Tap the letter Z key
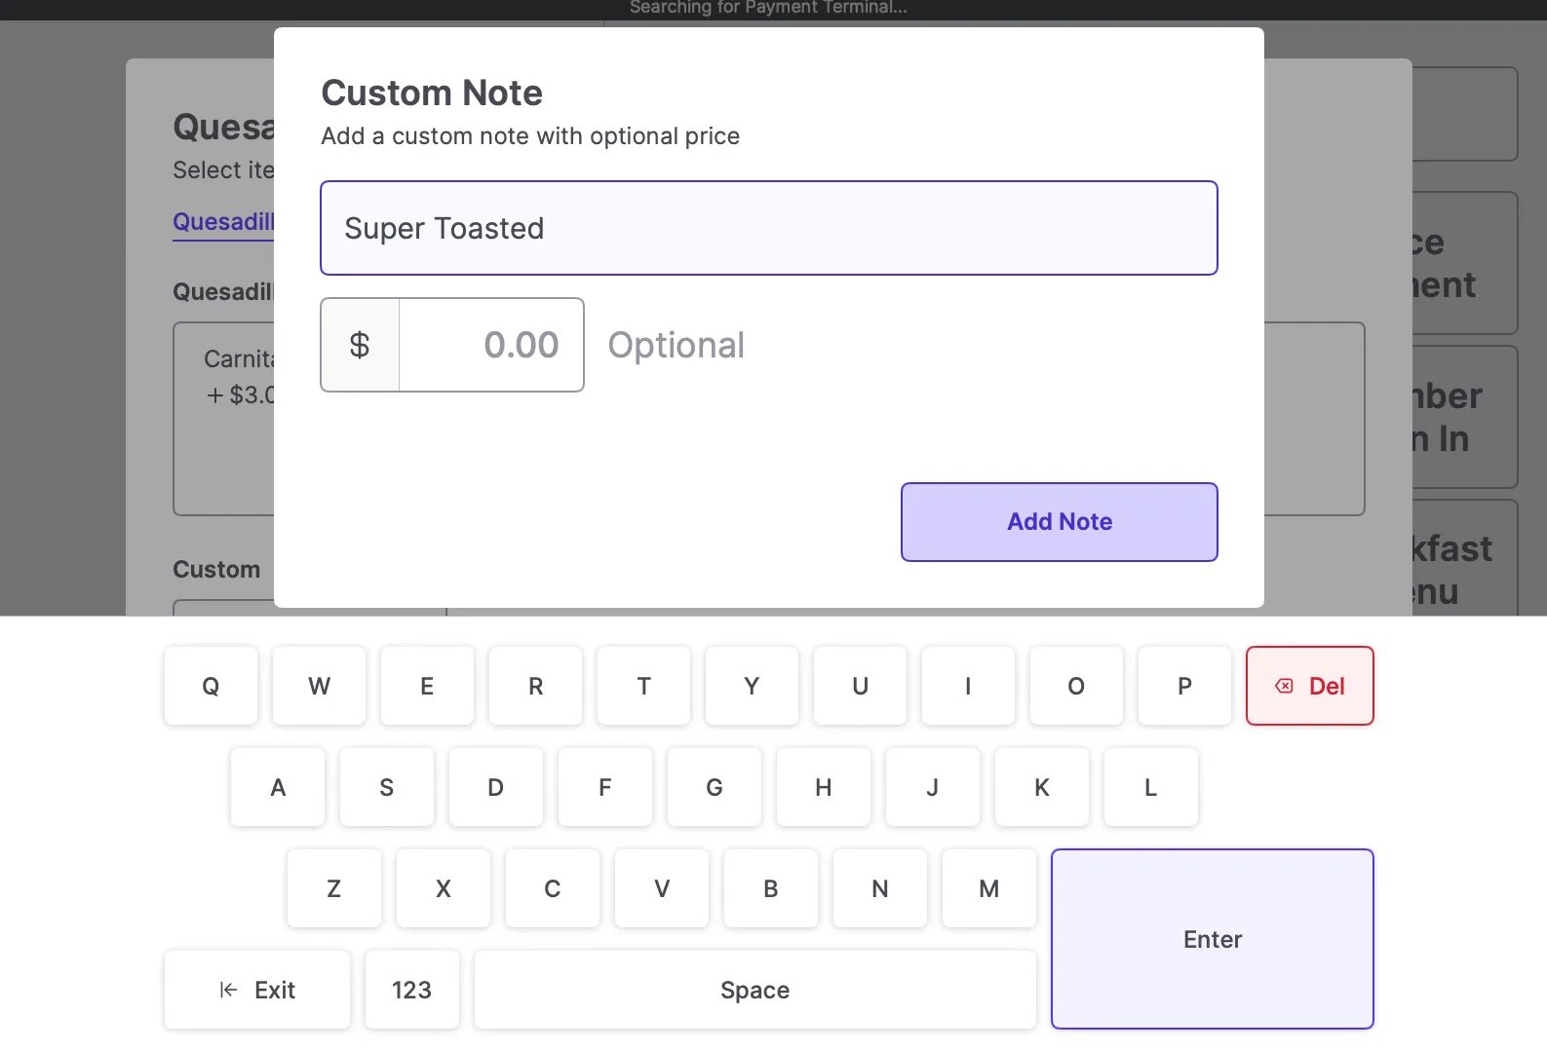Screen dimensions: 1547x1051 334,888
